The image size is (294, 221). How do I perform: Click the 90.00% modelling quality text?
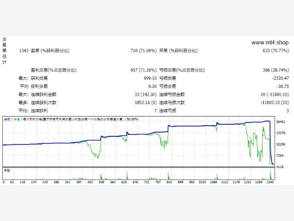132,119
